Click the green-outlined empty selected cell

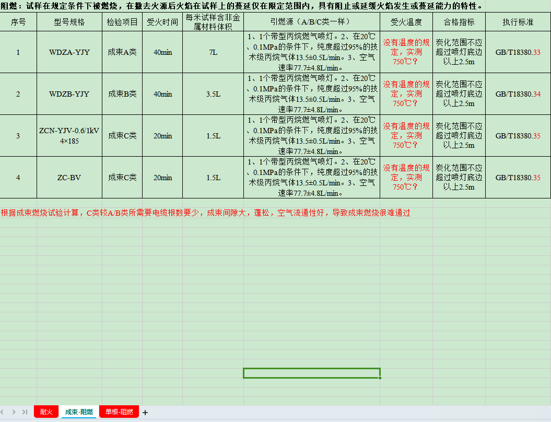pos(311,373)
